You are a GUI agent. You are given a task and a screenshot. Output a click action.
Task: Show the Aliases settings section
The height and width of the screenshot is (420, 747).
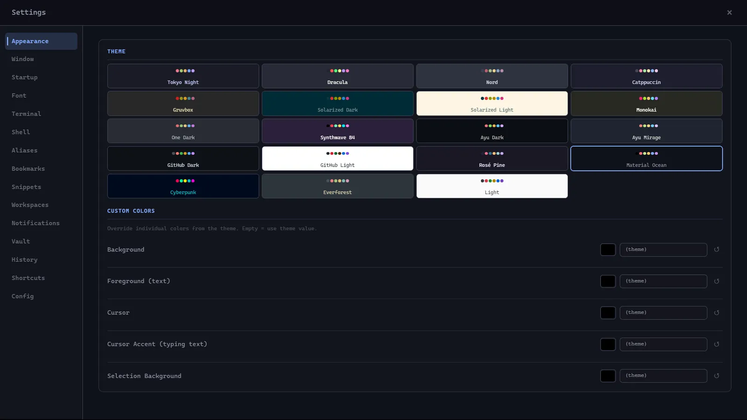[41, 150]
